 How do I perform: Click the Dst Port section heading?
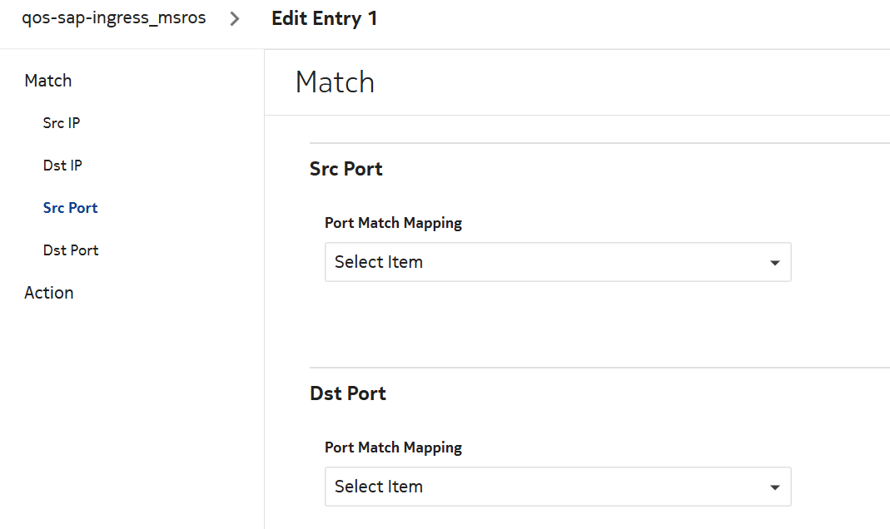click(348, 393)
